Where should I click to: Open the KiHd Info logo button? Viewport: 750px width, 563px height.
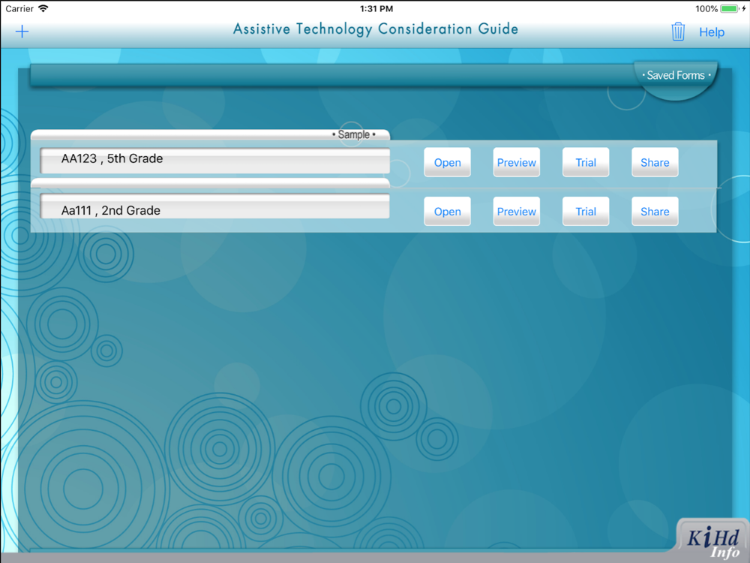712,540
